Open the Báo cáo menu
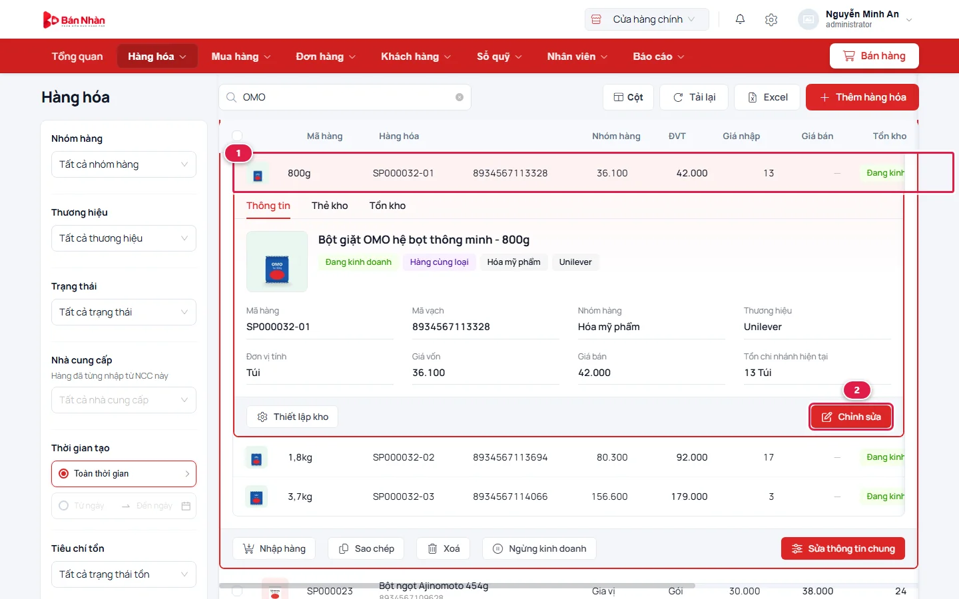This screenshot has width=959, height=599. [x=659, y=57]
